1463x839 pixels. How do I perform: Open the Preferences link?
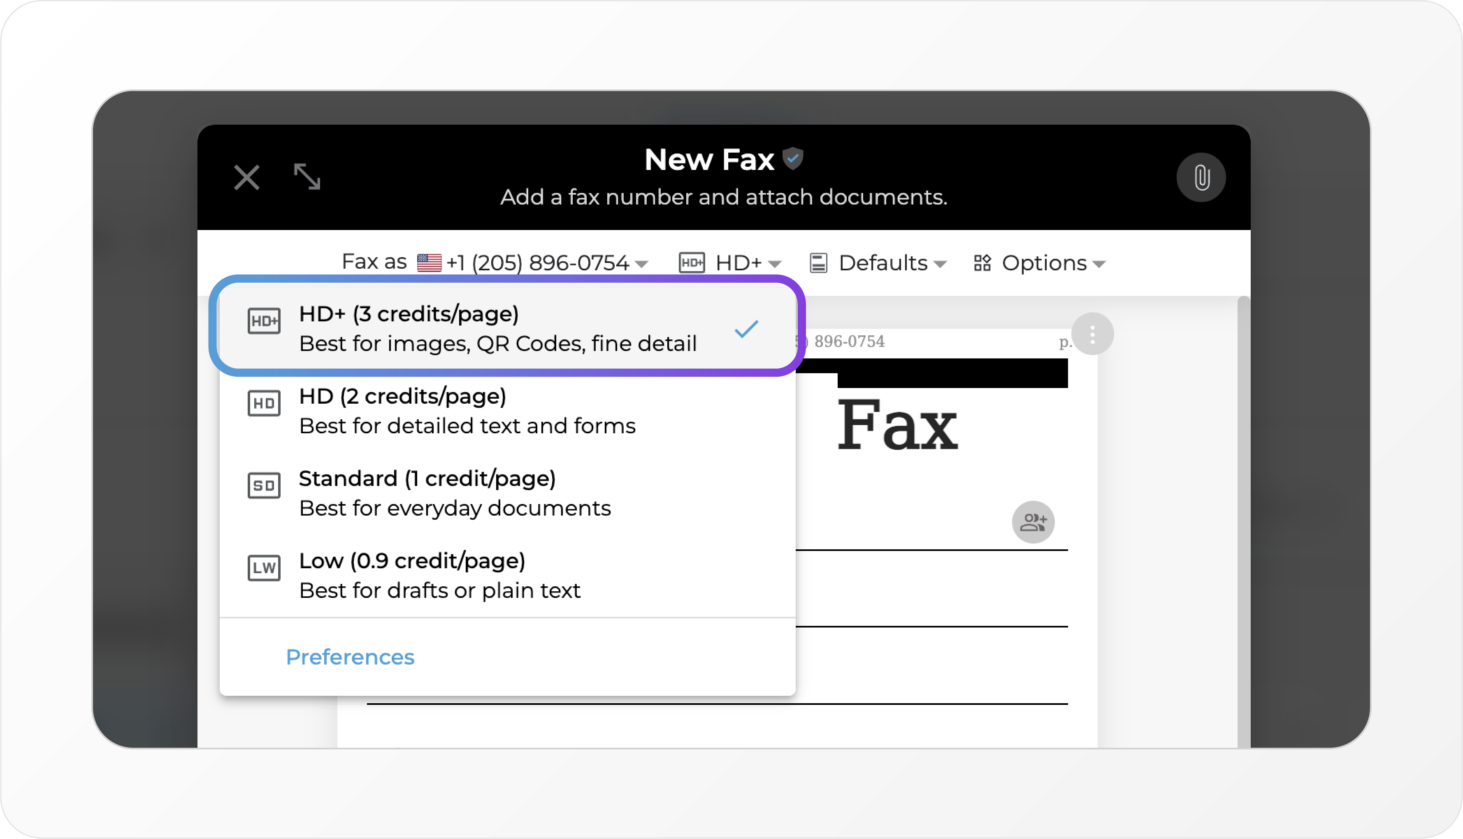[x=350, y=657]
